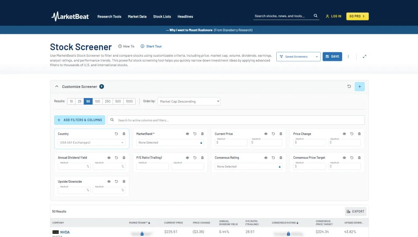Viewport: 418px width, 237px height.
Task: Reset all filters in Customize Screener
Action: point(349,87)
